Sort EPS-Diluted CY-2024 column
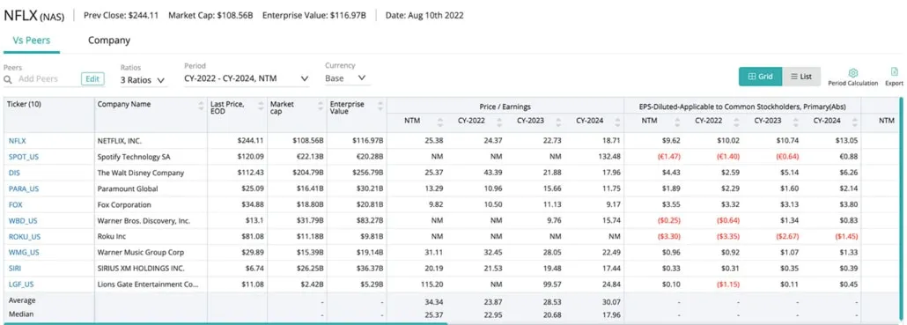 [x=854, y=122]
